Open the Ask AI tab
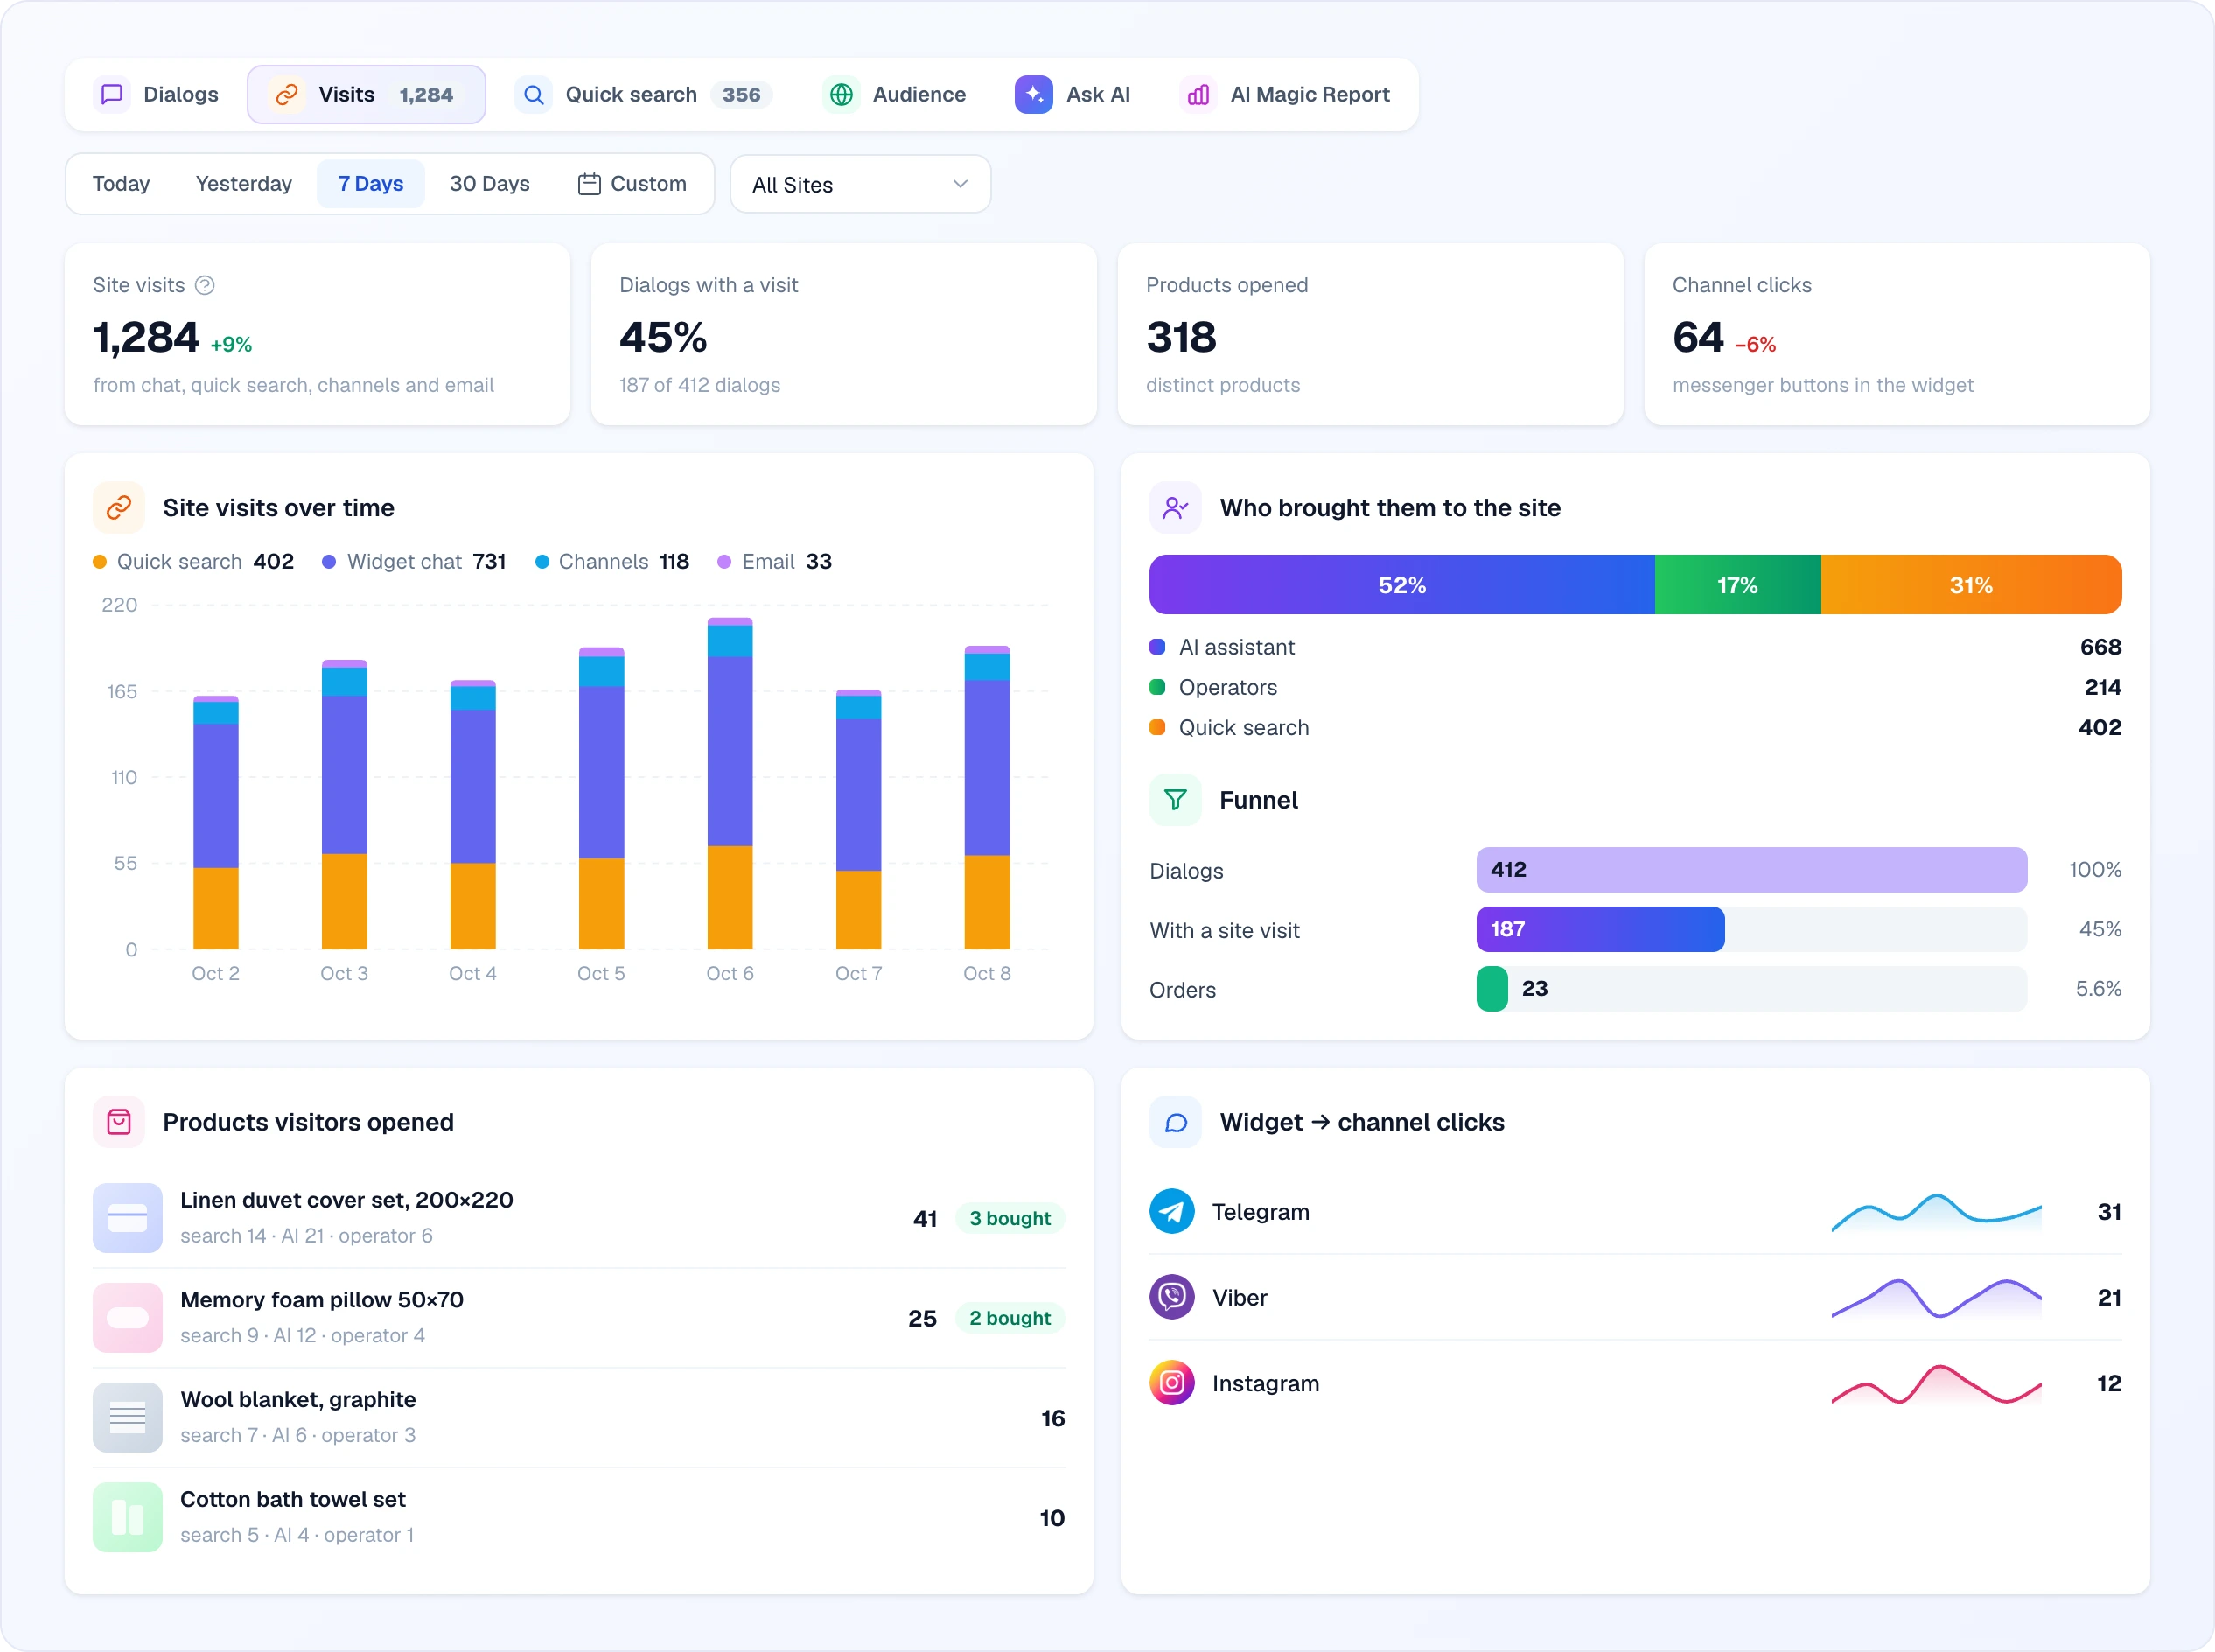This screenshot has width=2215, height=1652. pos(1073,94)
